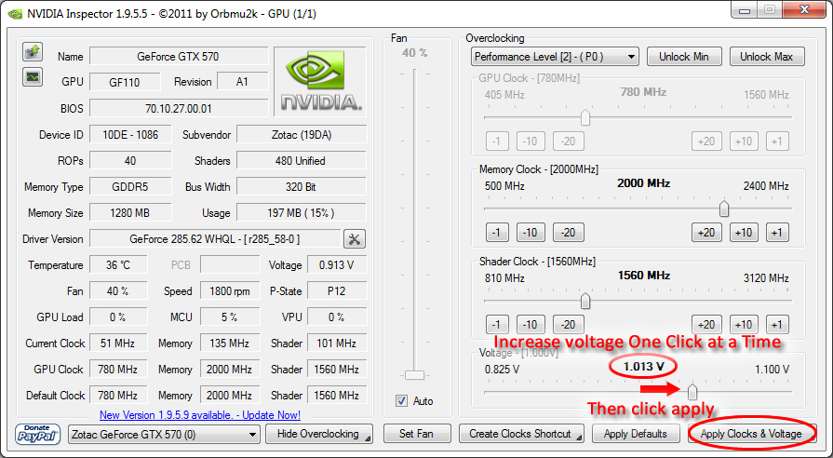The image size is (833, 458).
Task: Click the Memory Clock slider handle
Action: (723, 209)
